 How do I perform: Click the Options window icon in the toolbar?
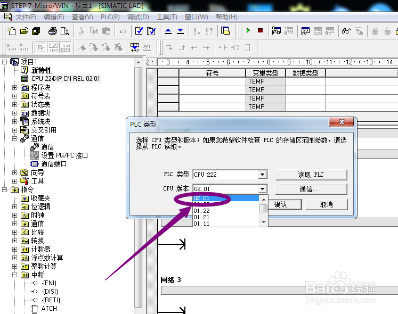tap(225, 31)
